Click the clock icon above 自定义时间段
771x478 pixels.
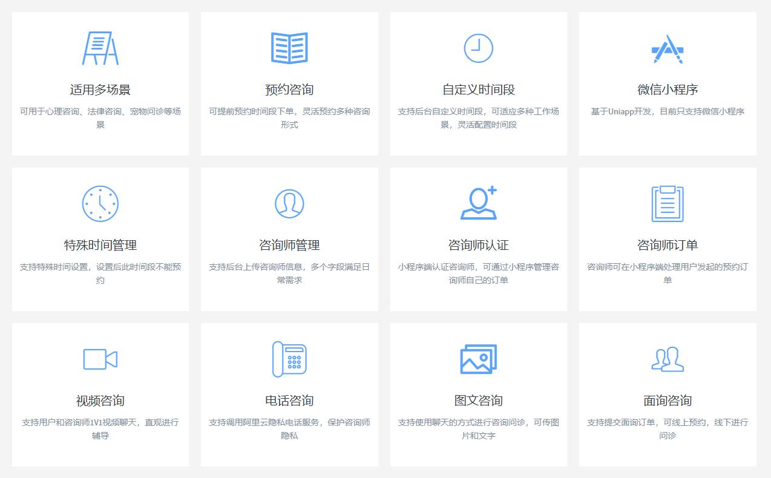coord(478,48)
